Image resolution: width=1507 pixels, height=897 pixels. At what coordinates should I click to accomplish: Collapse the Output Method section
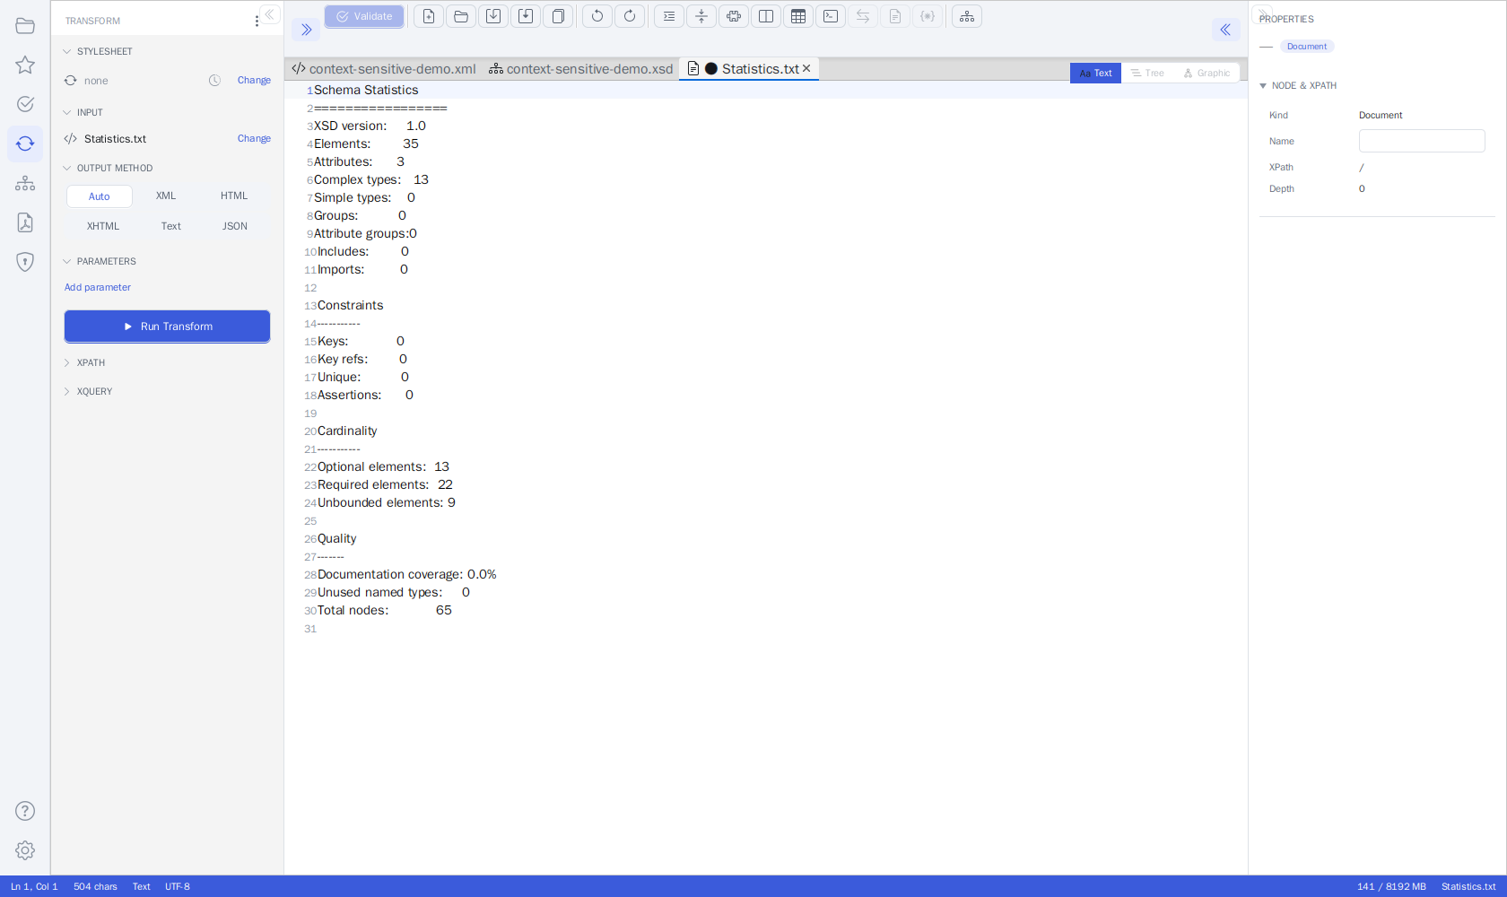pos(66,168)
